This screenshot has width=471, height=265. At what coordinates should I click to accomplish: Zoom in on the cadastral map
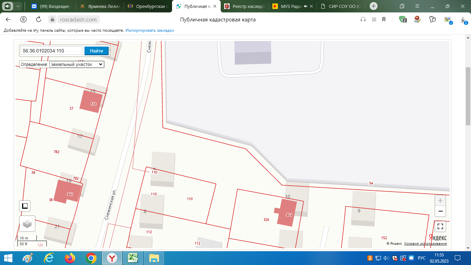tap(440, 201)
